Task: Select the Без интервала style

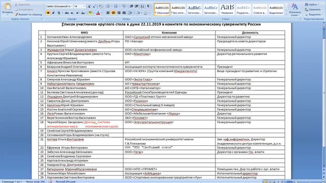Action: coord(178,10)
